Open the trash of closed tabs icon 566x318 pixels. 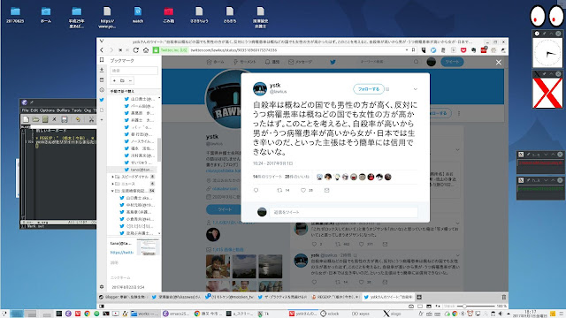point(503,297)
